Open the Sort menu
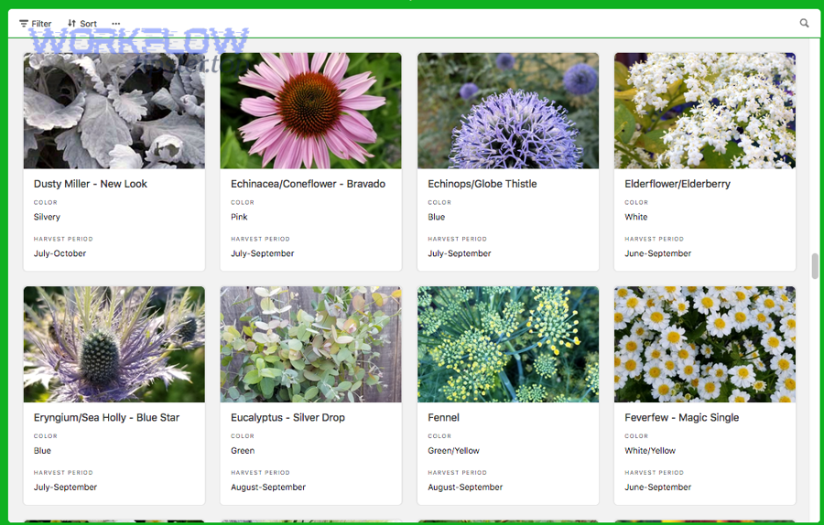This screenshot has width=824, height=525. tap(82, 24)
